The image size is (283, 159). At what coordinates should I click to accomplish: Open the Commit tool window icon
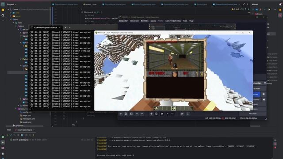coord(3,10)
